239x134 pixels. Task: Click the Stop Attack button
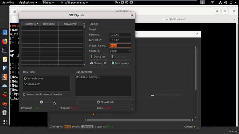tap(105, 102)
